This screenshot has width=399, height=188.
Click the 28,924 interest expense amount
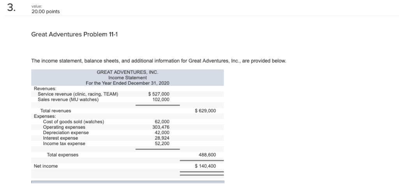click(162, 138)
